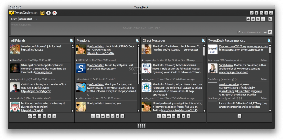Follow Health magazine (goodhealth)
Viewport: 283px width, 140px height.
click(x=264, y=98)
